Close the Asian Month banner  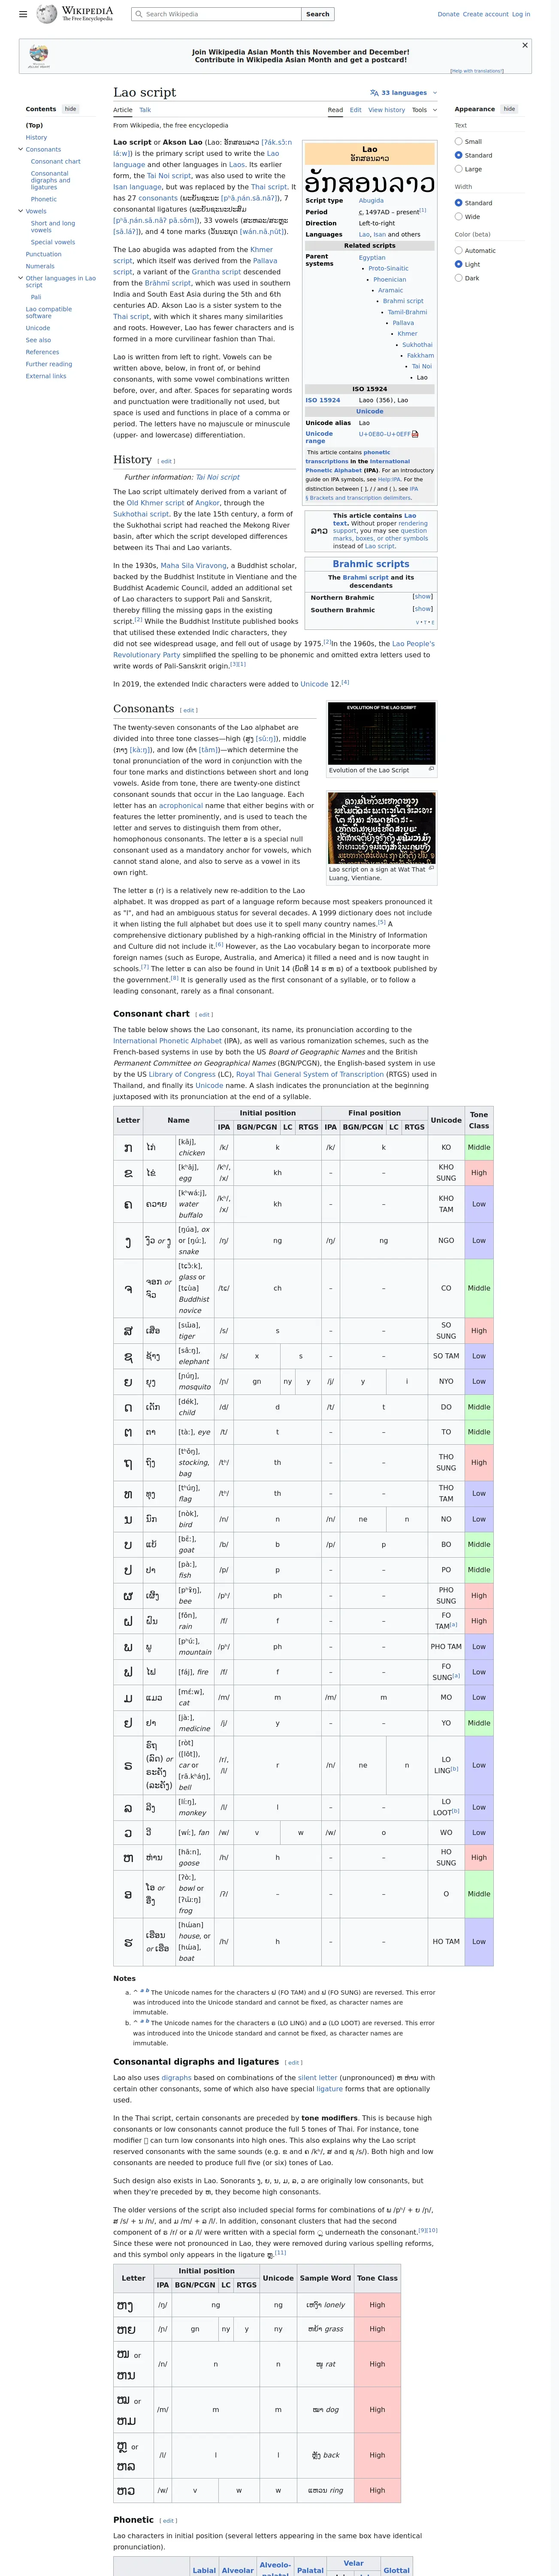(x=525, y=45)
